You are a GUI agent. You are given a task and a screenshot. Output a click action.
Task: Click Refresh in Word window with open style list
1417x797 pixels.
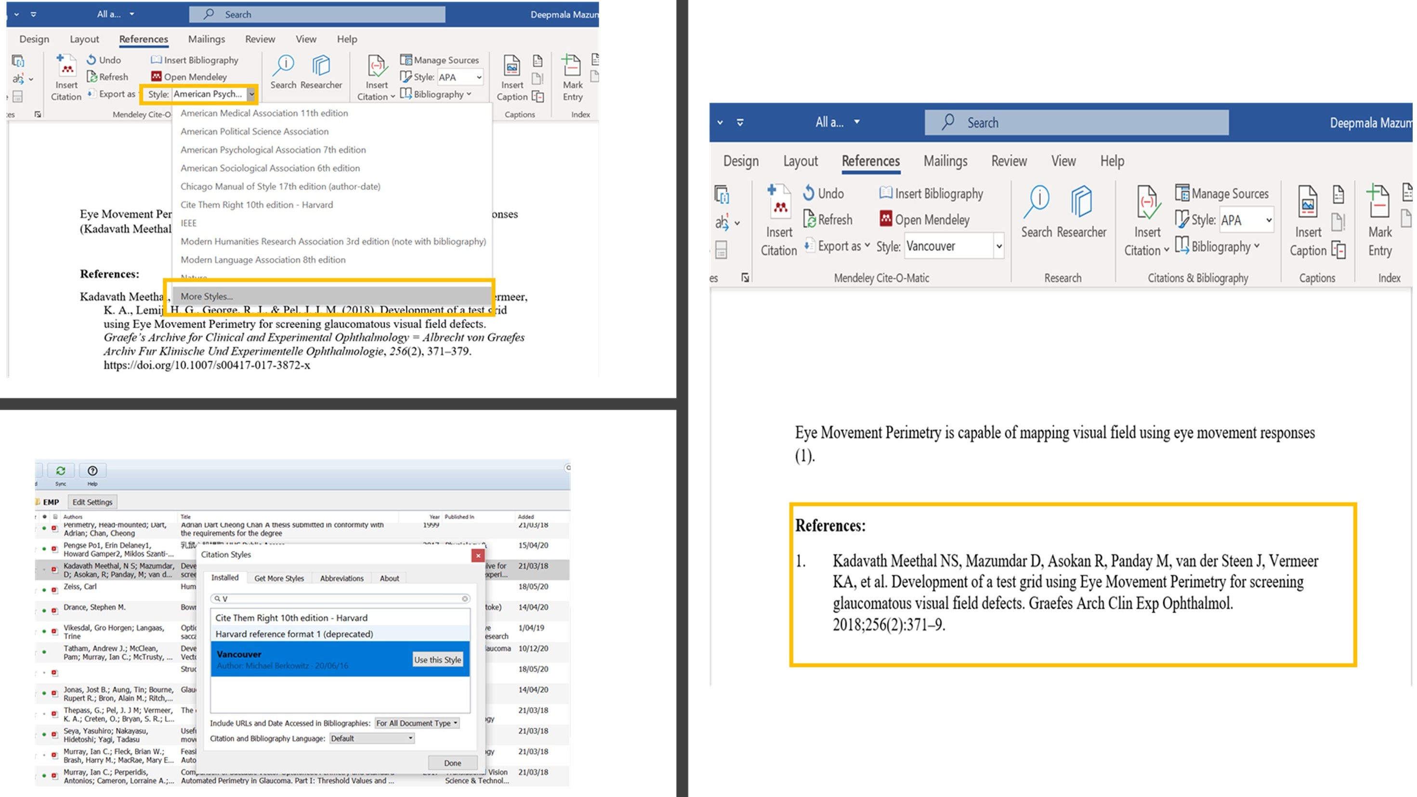[108, 77]
